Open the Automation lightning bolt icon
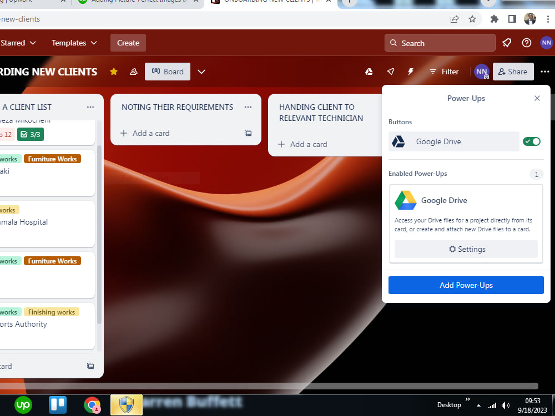555x416 pixels. tap(411, 72)
